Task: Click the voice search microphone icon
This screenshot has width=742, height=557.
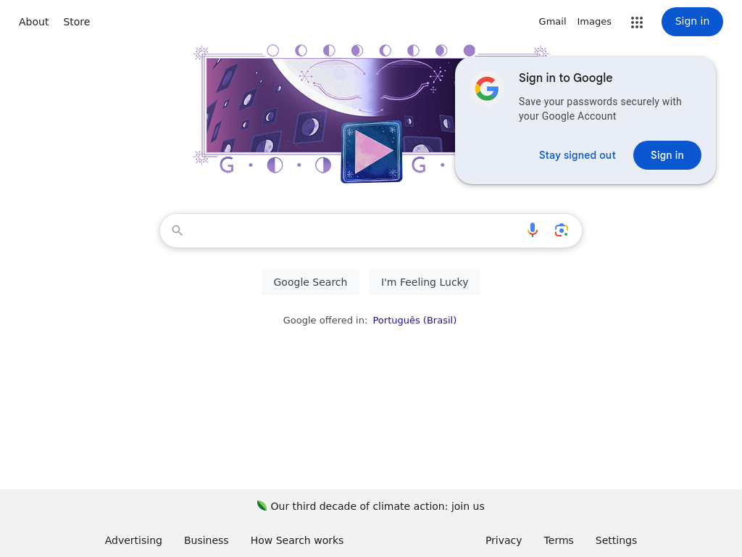Action: (533, 231)
